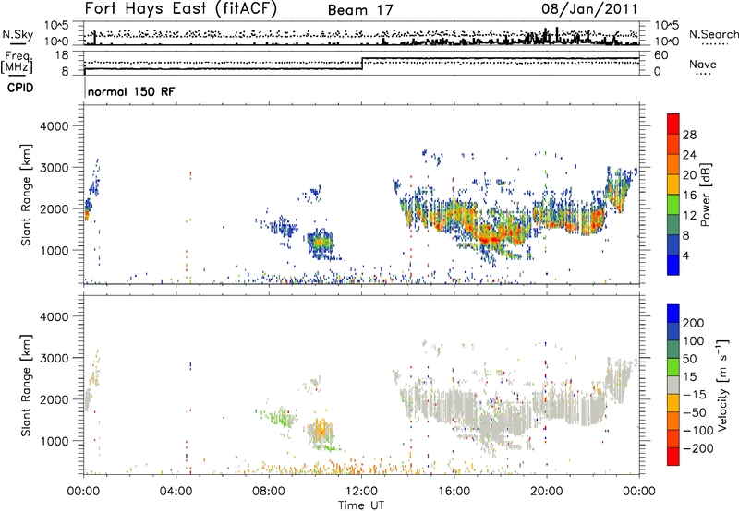Click the 'N.Search' legend label
Viewport: 739px width, 511px height.
(713, 34)
